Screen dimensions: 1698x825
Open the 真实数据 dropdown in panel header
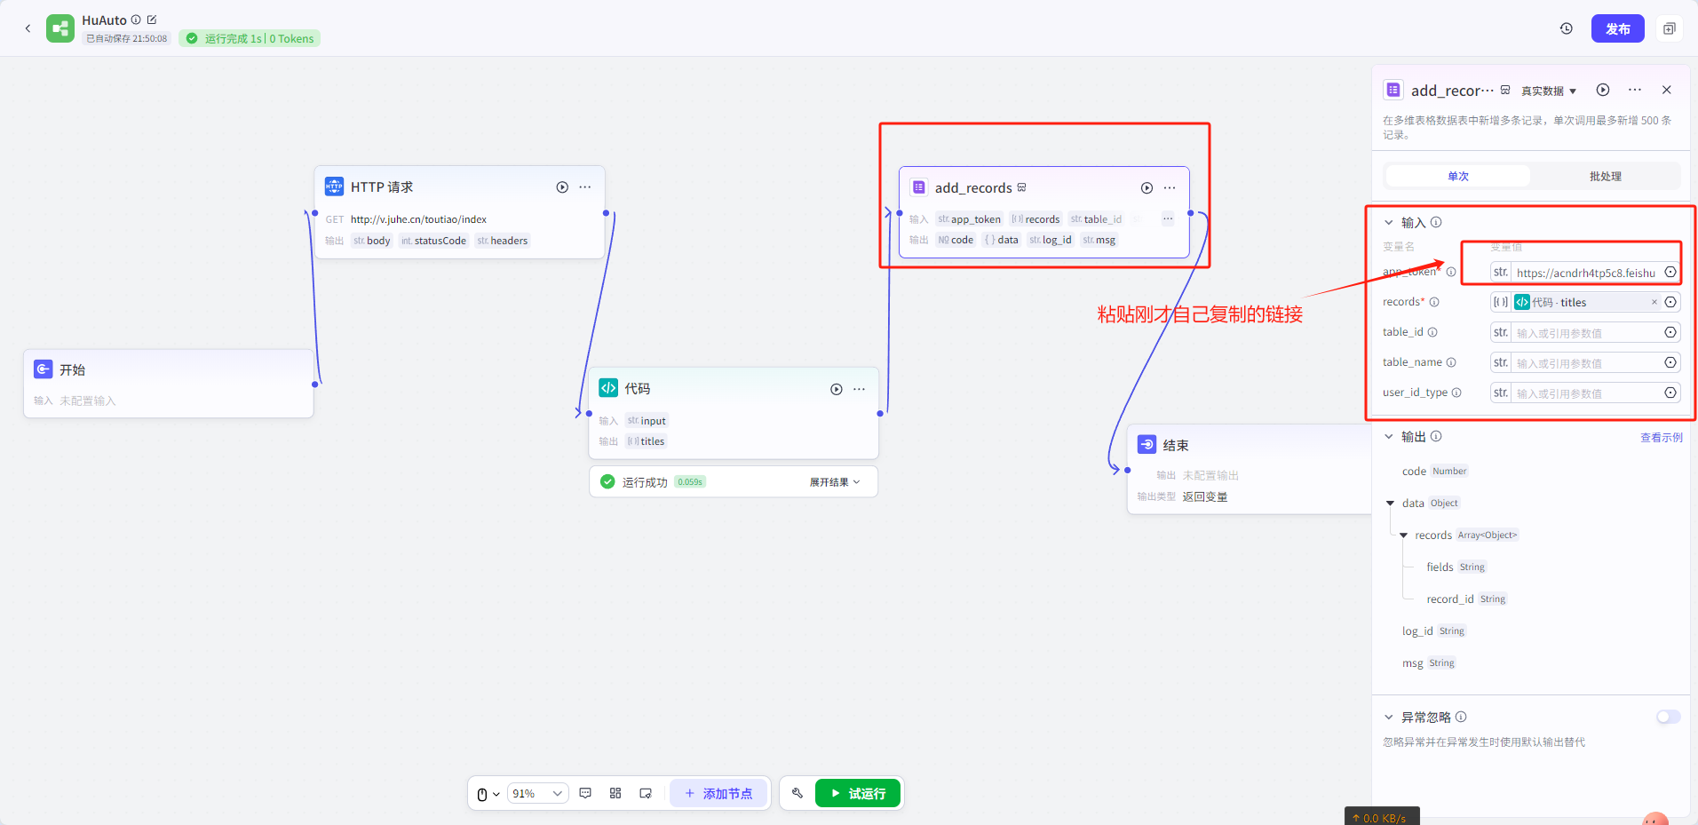coord(1549,91)
